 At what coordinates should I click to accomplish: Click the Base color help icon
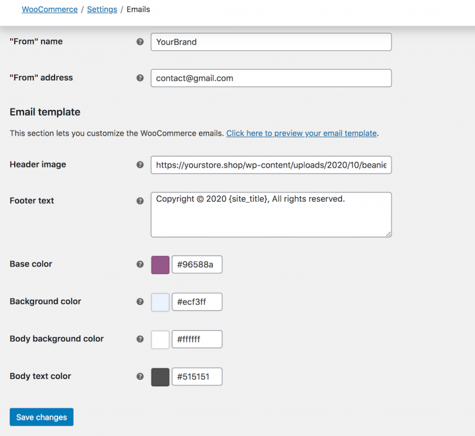(140, 265)
